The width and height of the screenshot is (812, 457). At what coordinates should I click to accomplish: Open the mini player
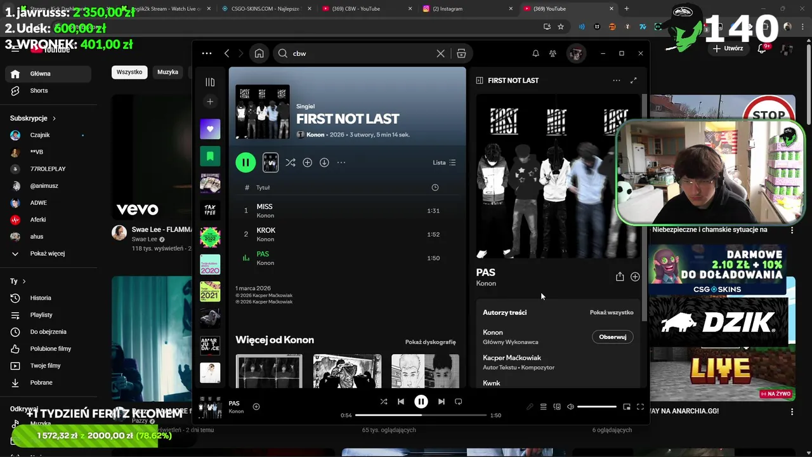click(x=627, y=407)
